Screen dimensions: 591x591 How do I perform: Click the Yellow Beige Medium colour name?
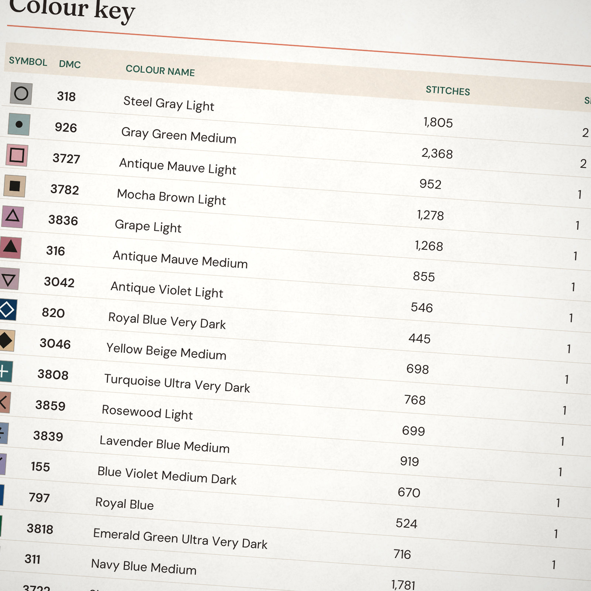166,351
